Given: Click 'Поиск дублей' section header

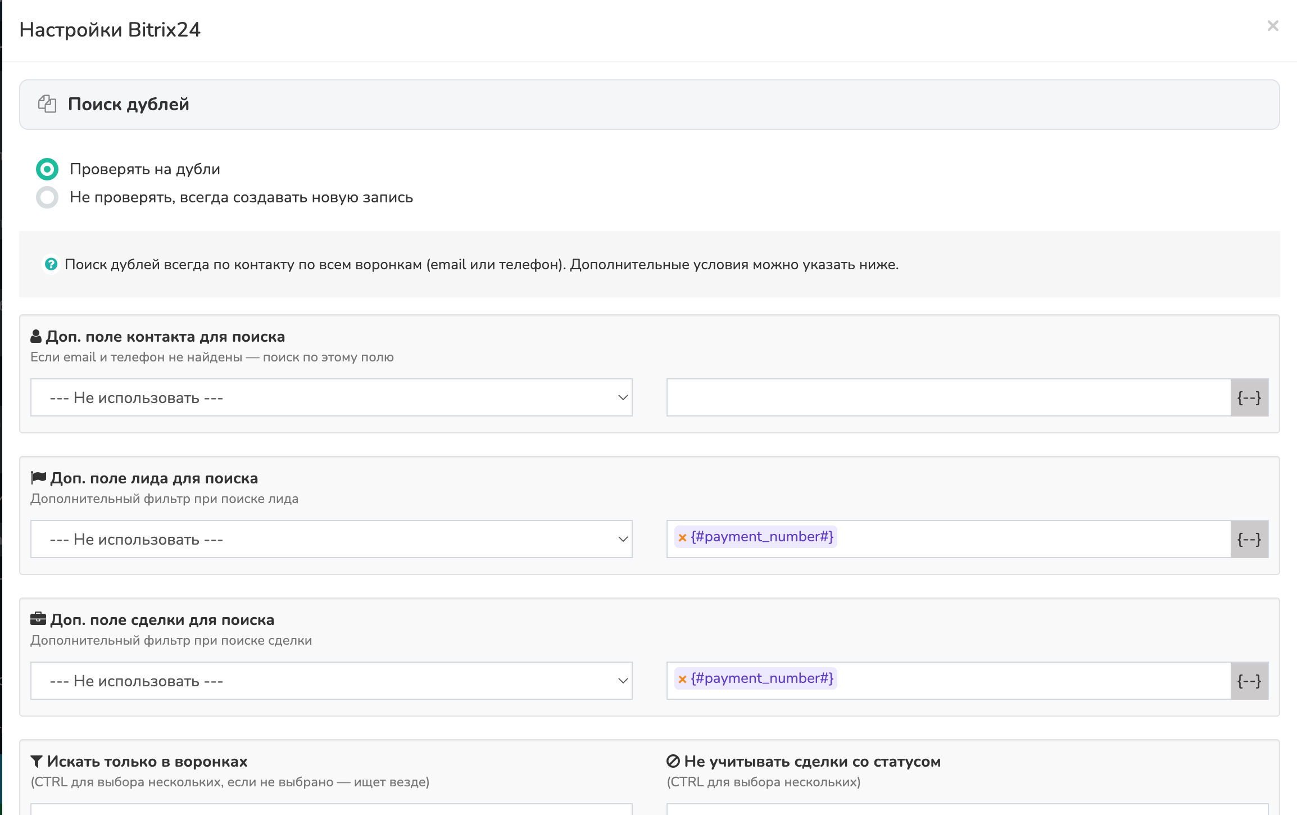Looking at the screenshot, I should (128, 105).
